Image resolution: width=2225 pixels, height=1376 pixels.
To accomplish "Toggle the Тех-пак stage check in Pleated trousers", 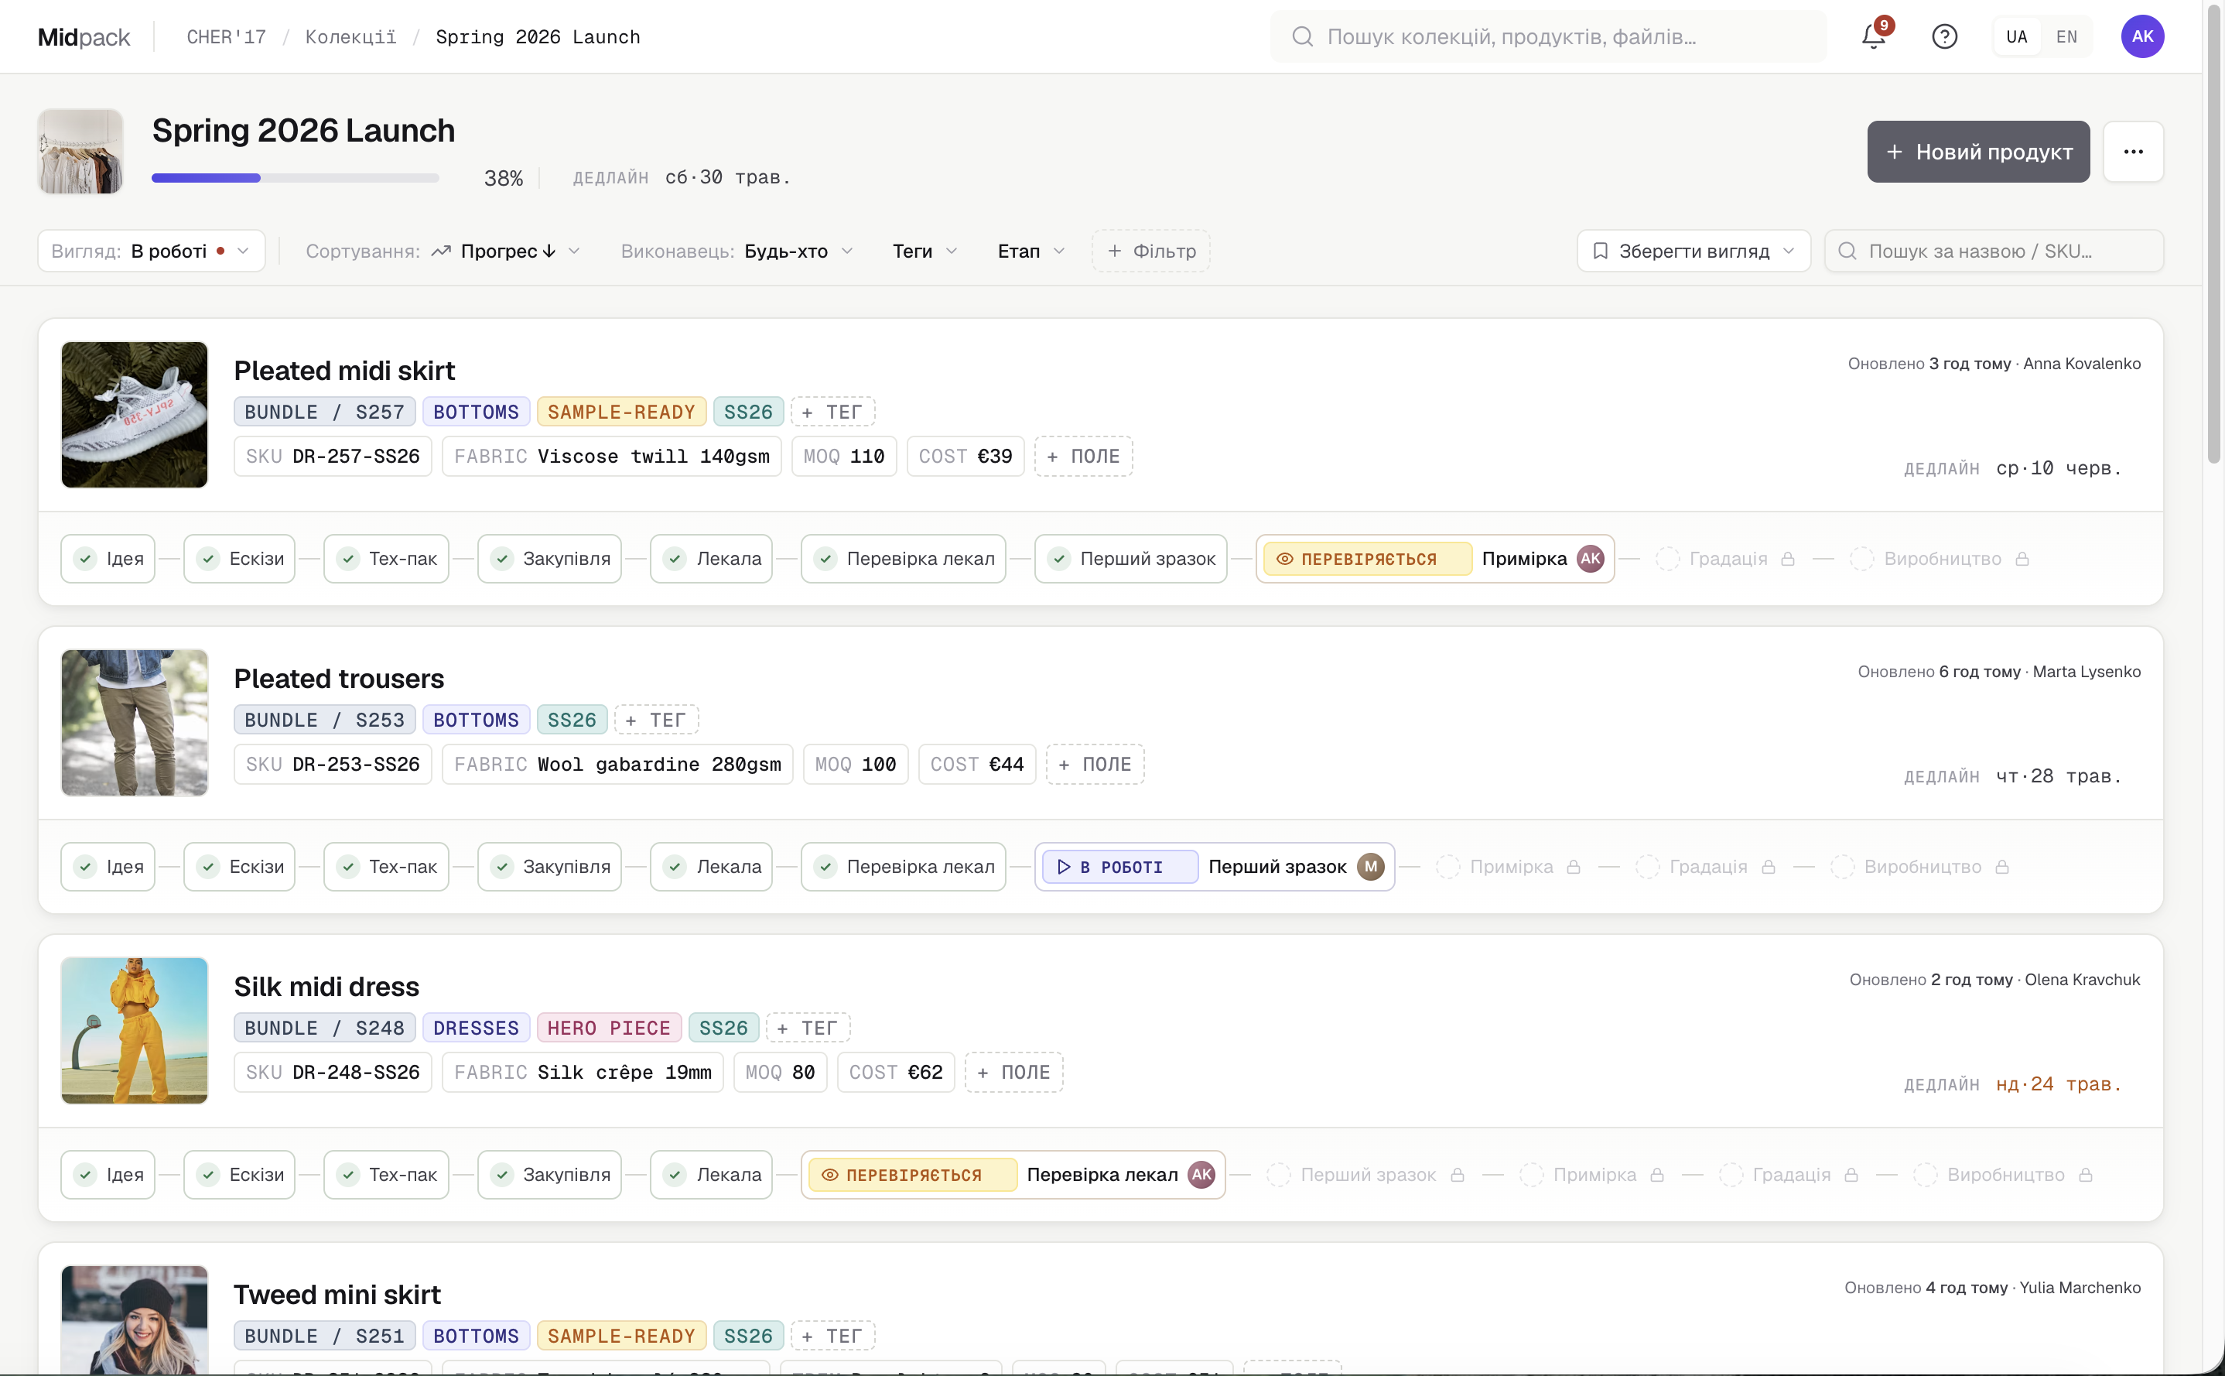I will 348,866.
